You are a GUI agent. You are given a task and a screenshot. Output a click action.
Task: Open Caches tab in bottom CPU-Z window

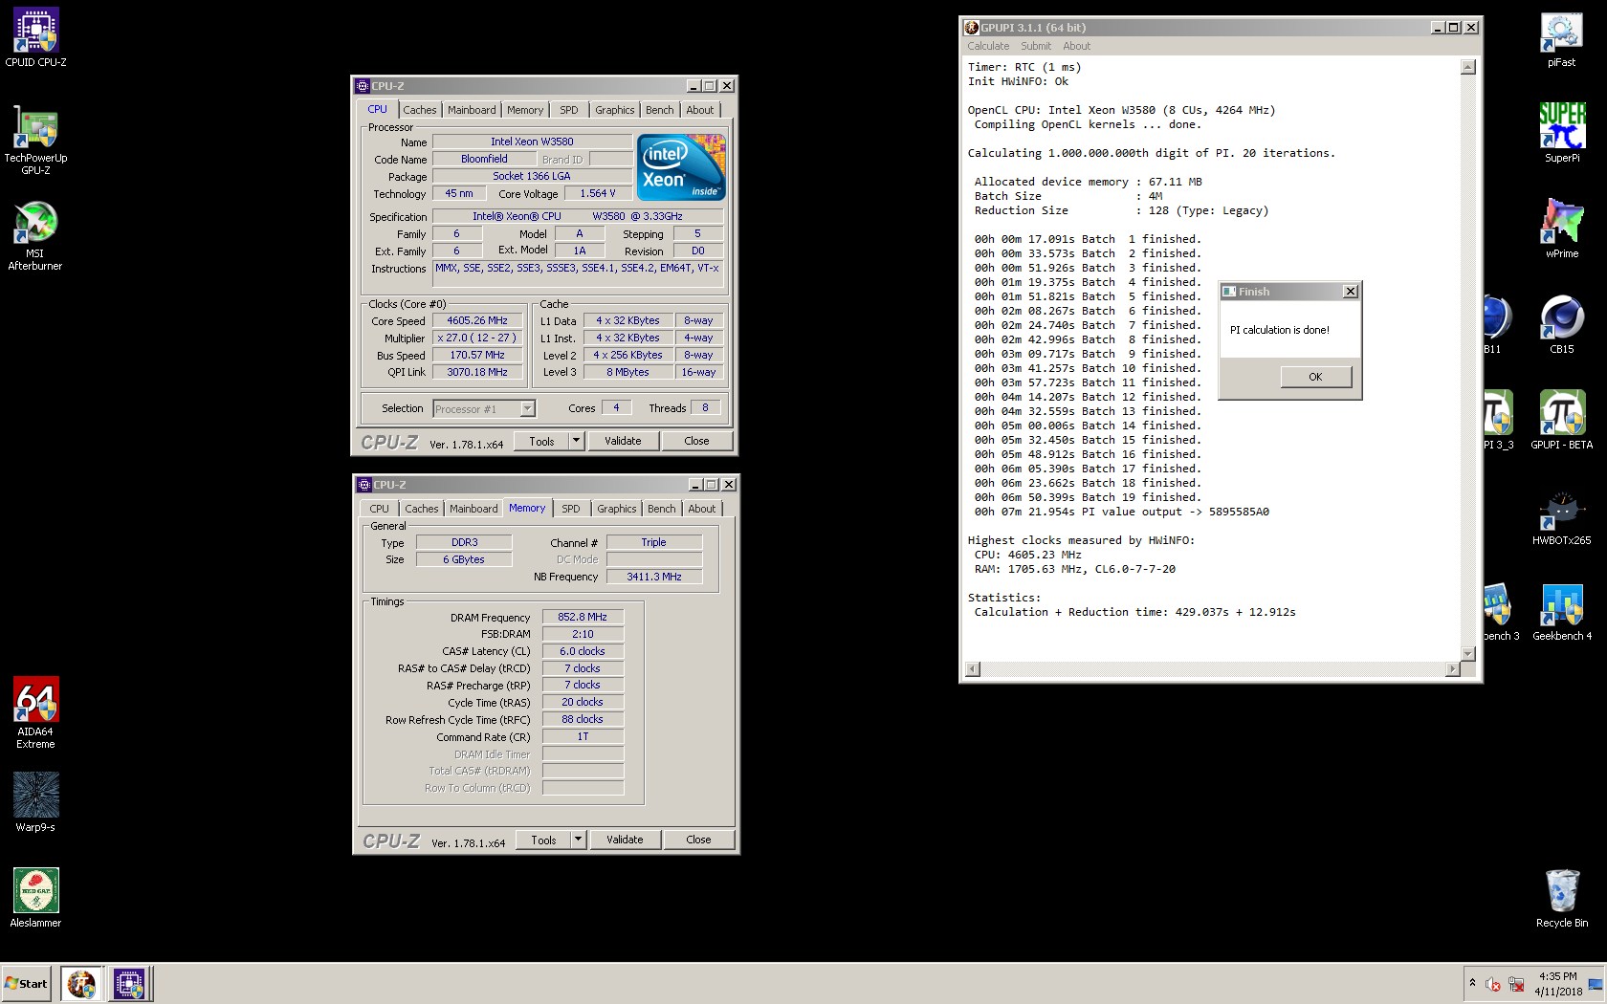click(421, 509)
